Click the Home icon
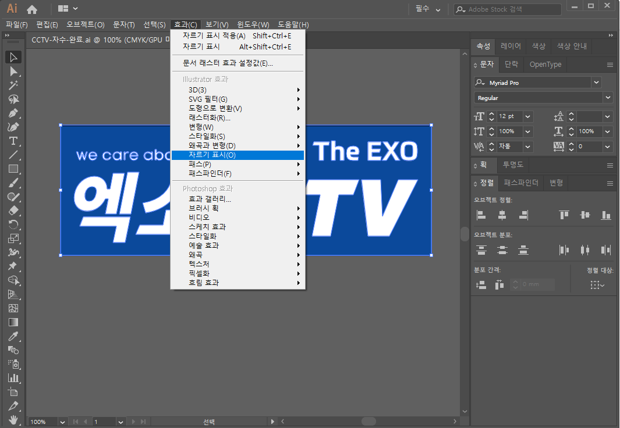Image resolution: width=620 pixels, height=428 pixels. click(32, 9)
